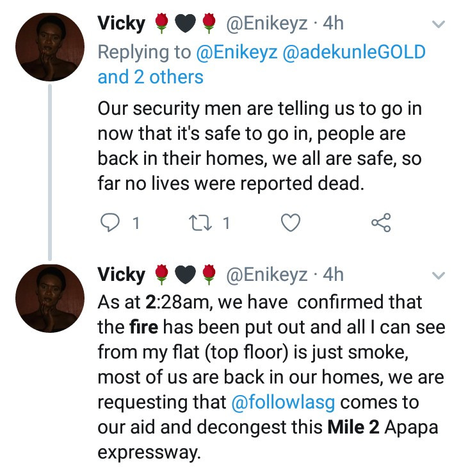Click the retweet count on first tweet
Screen dimensions: 461x472
[x=225, y=223]
